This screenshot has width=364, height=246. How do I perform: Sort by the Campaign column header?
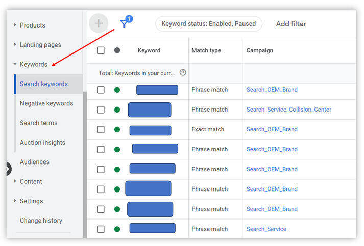pos(259,50)
